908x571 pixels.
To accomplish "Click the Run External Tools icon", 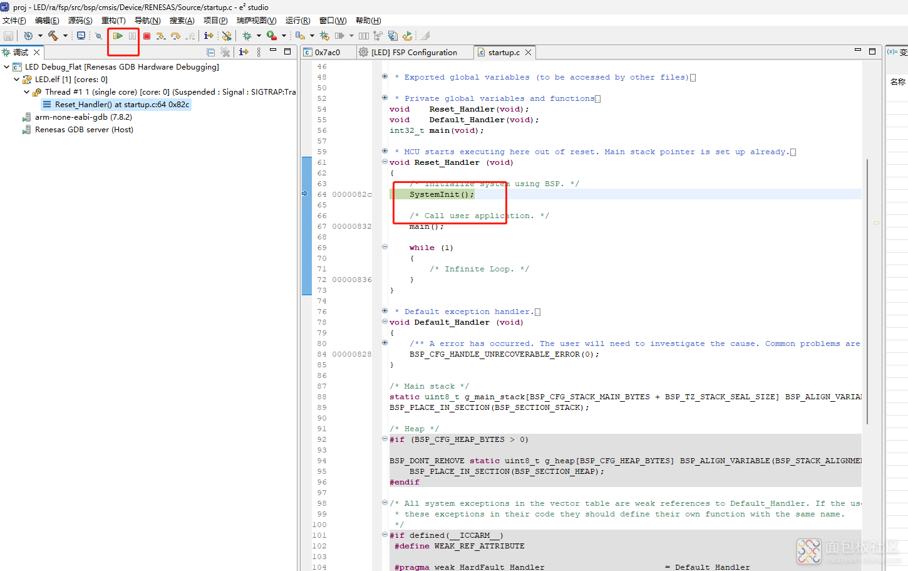I will (271, 36).
